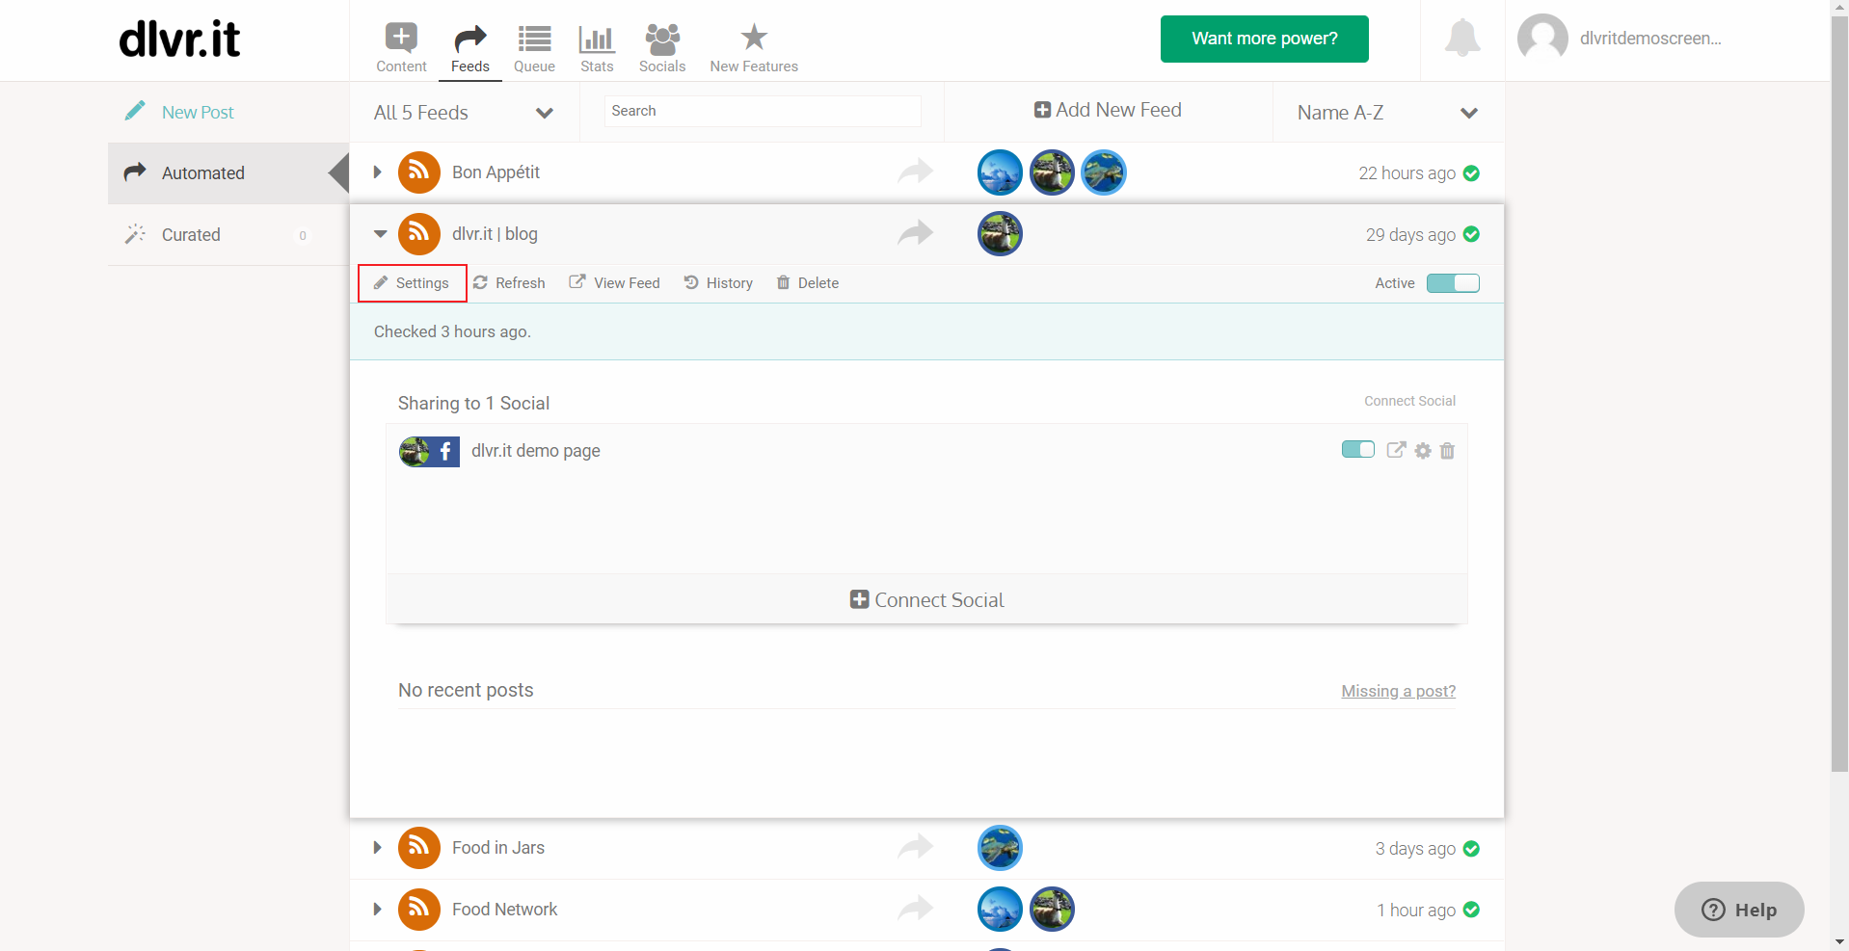Click the social avatar on Food in Jars row
Image resolution: width=1849 pixels, height=951 pixels.
1000,848
